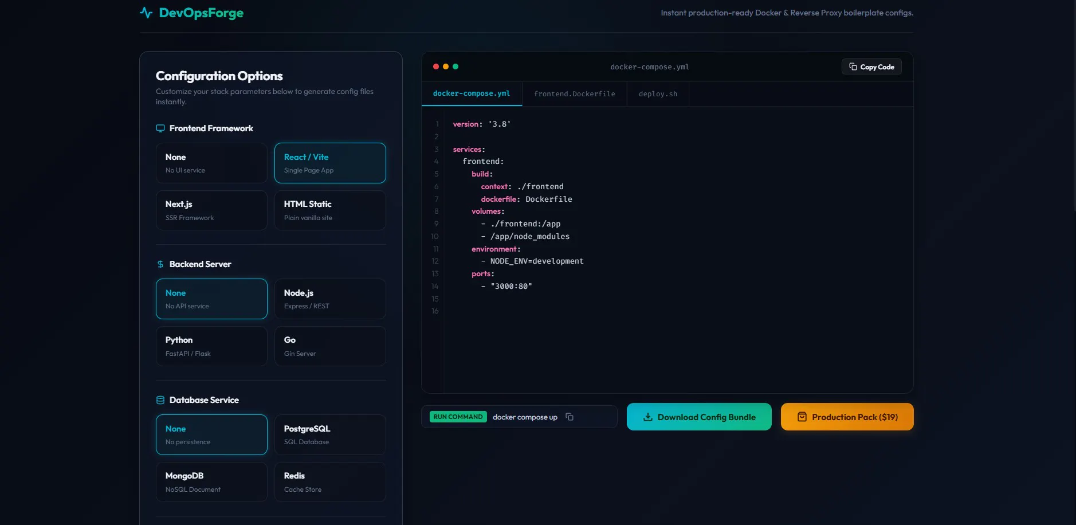Switch to frontend.Dockerfile tab
The width and height of the screenshot is (1076, 525).
click(575, 94)
